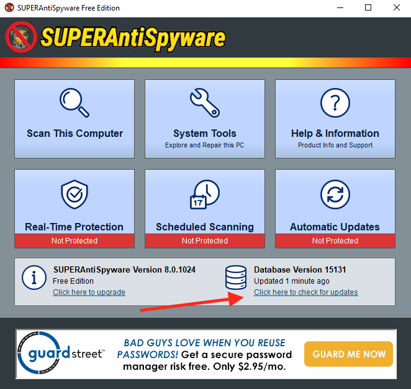
Task: Open Scheduled Scanning calendar clock icon
Action: [204, 195]
